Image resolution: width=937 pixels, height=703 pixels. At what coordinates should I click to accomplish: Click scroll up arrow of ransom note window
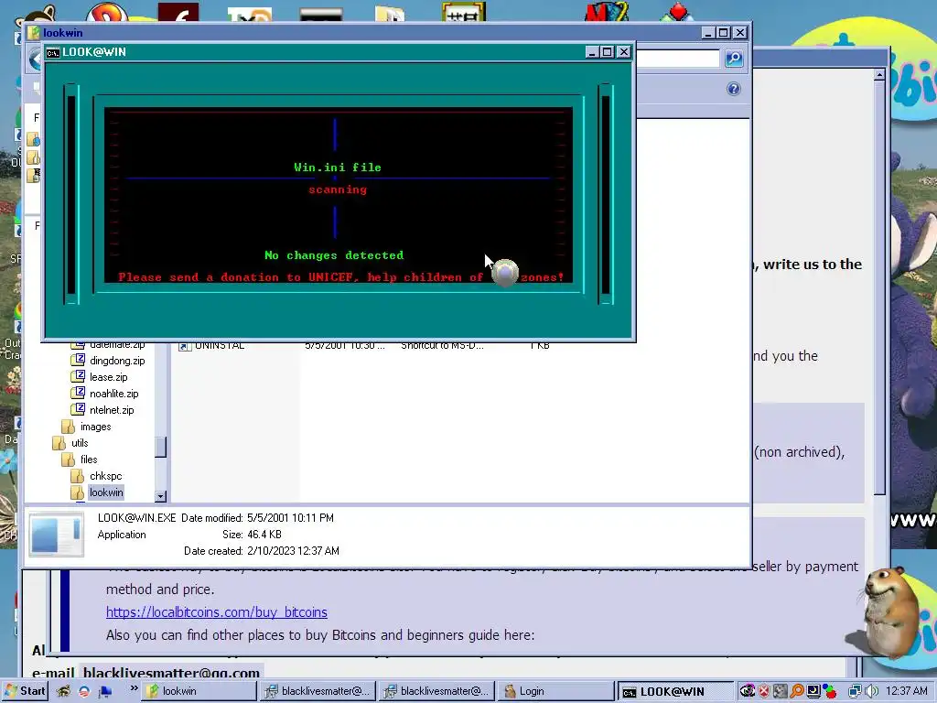(879, 75)
